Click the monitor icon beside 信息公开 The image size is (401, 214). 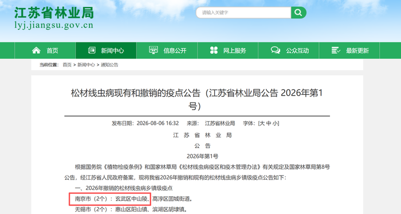coord(154,50)
